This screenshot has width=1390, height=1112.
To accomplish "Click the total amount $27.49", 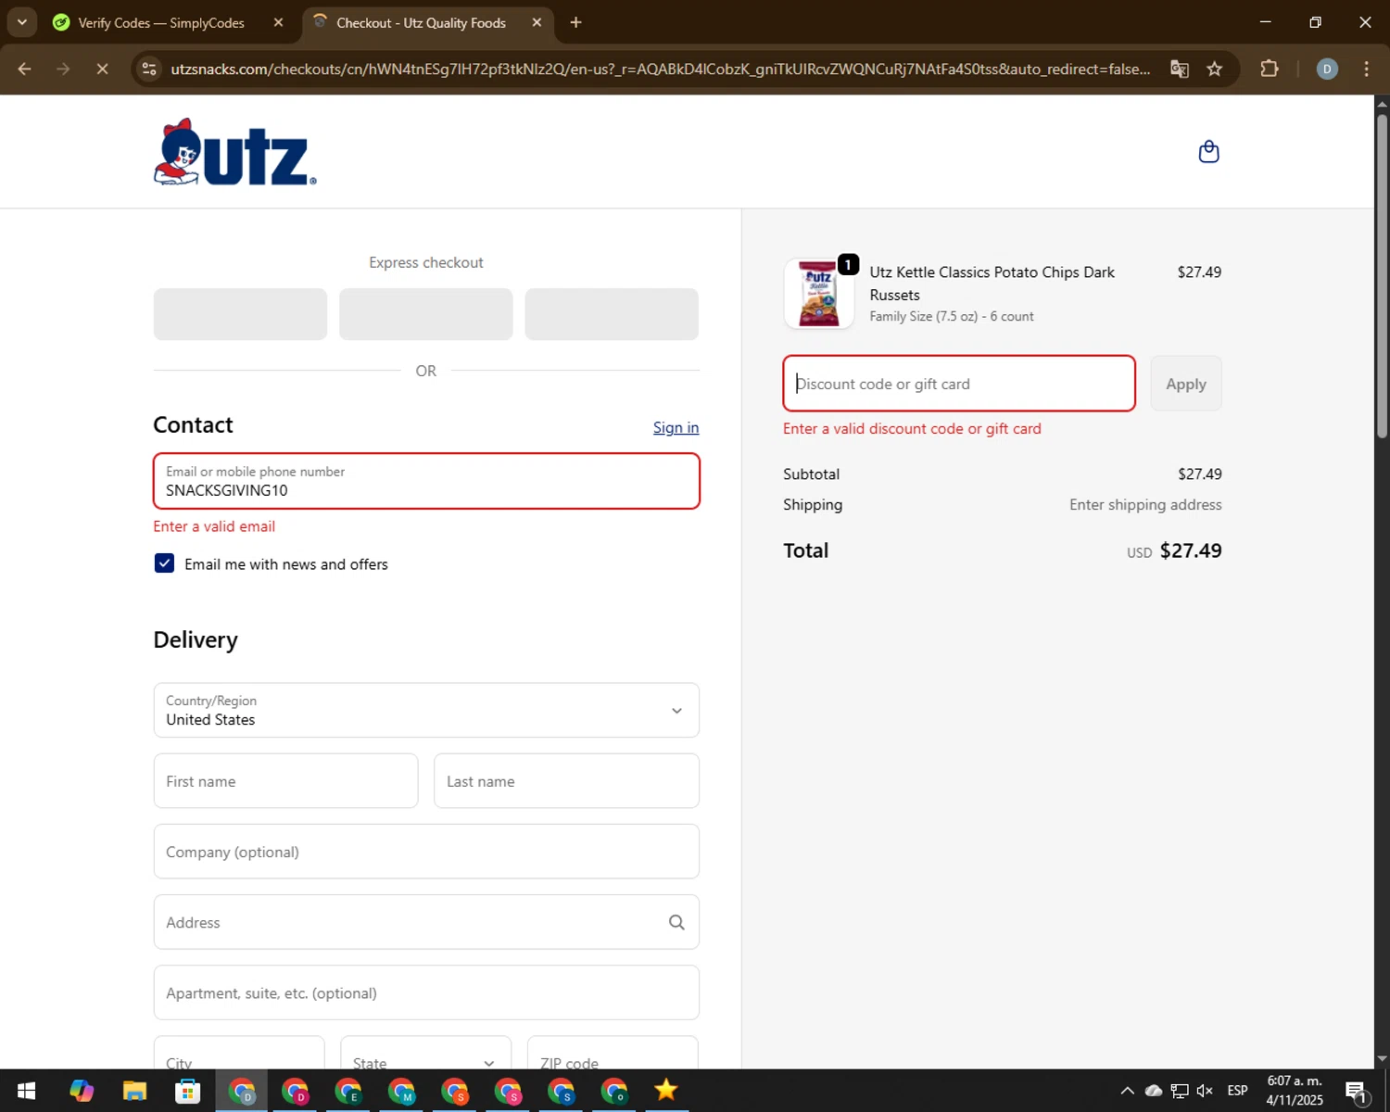I will (1191, 550).
